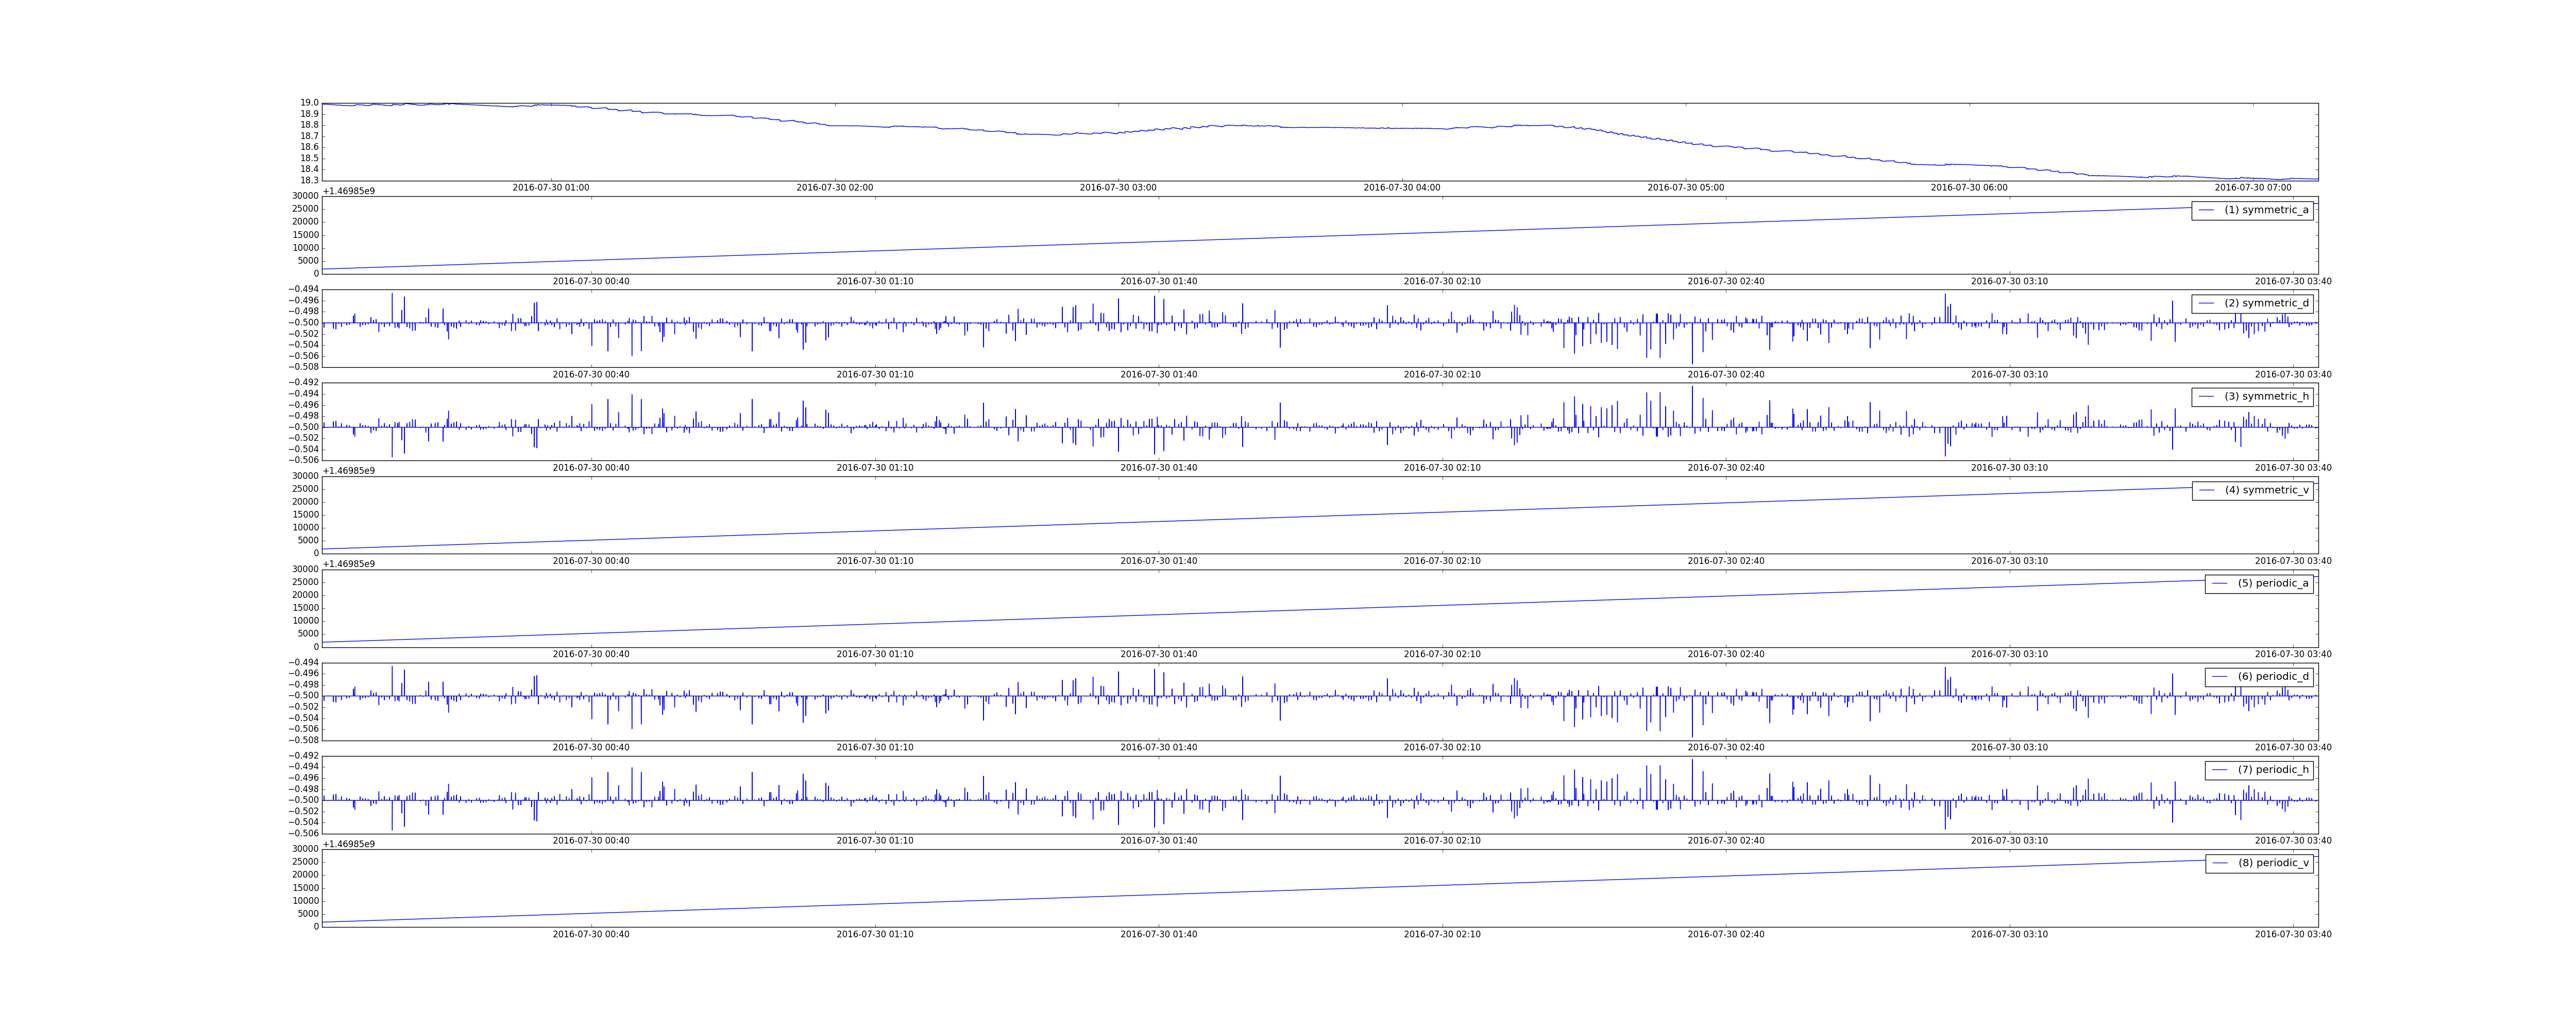Click the "(4) symmetric_v" legend entry

click(2252, 490)
